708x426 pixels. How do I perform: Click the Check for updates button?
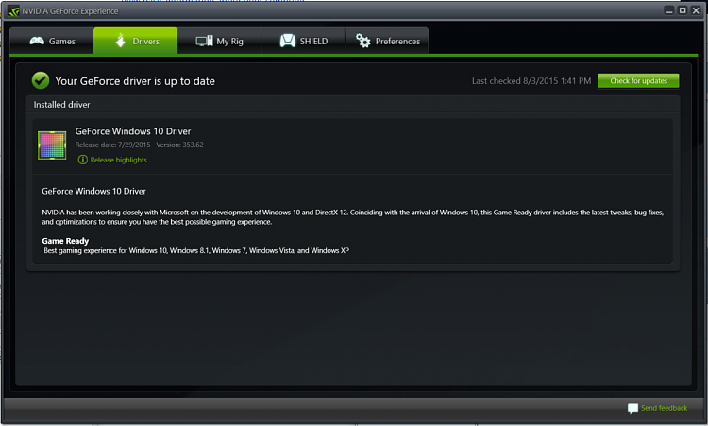coord(638,81)
